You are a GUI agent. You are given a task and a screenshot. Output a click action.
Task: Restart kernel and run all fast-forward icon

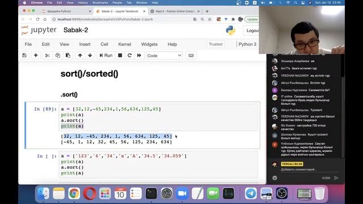pyautogui.click(x=139, y=56)
